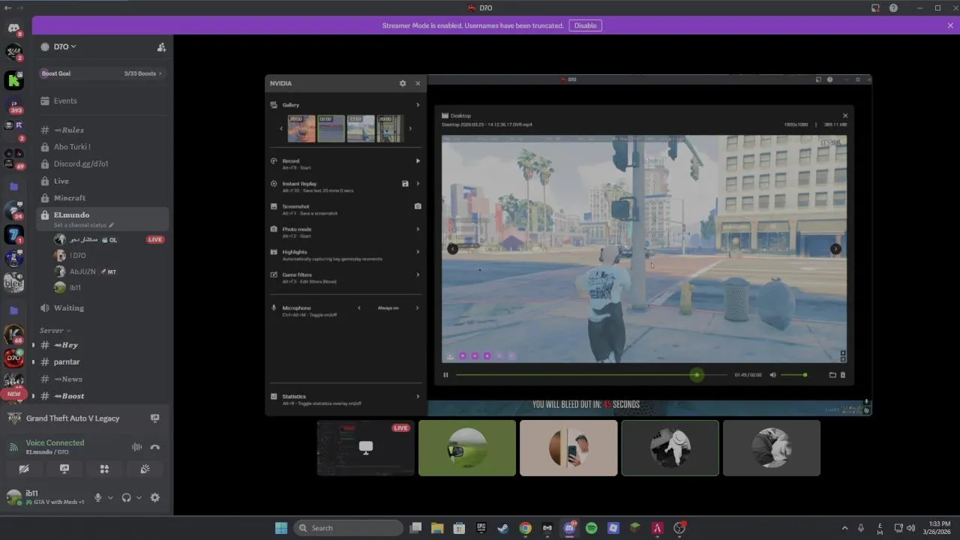Click the Screenshot camera icon
Image resolution: width=960 pixels, height=540 pixels.
418,206
